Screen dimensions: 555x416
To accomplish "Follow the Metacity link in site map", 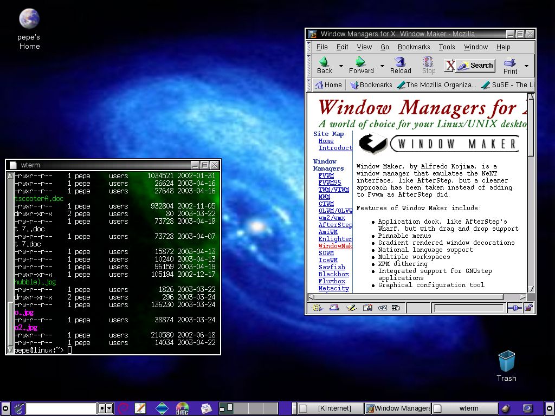I will pyautogui.click(x=333, y=288).
